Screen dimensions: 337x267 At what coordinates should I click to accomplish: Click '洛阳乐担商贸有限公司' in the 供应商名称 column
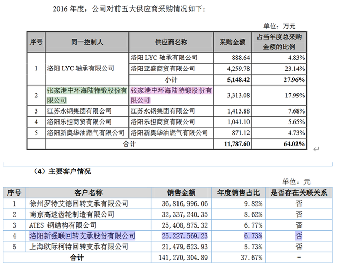[x=163, y=121]
